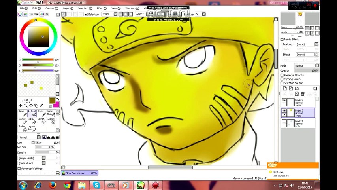
Task: Clear the layer using the clear icon
Action: point(297,94)
